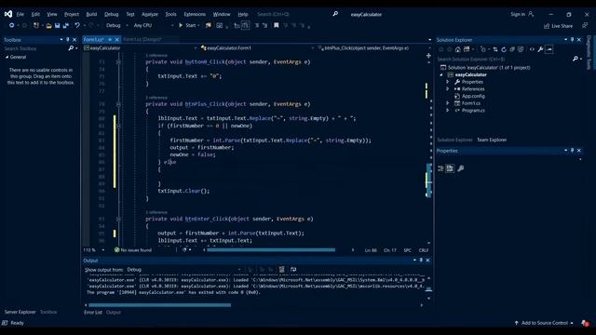Collapse the btnPlus_Click method outline
Viewport: 596px width, 335px height.
[x=118, y=104]
